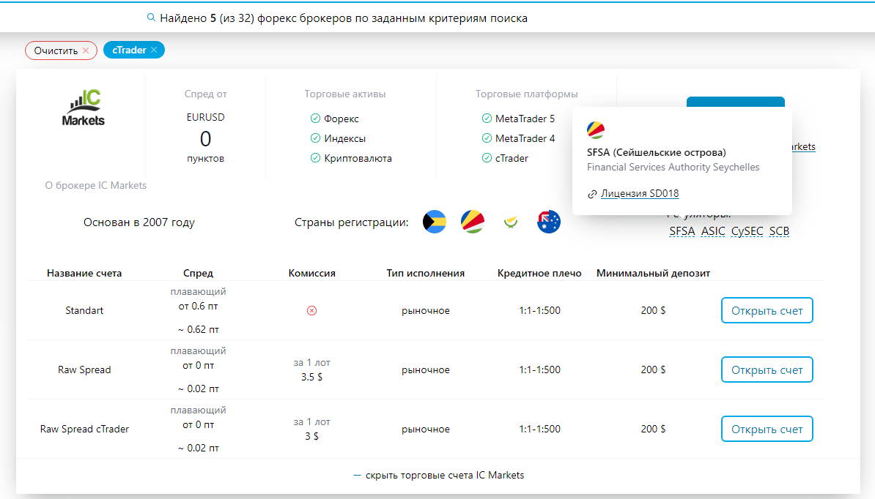Click the Кредитное плечо column header
The image size is (875, 499).
point(539,274)
